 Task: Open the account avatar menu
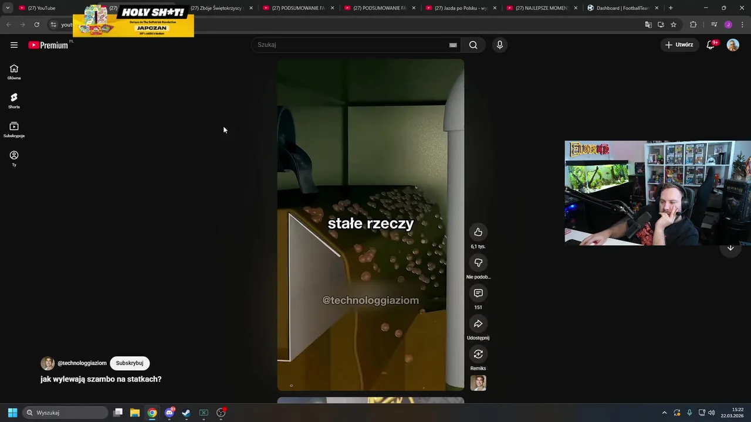coord(733,45)
